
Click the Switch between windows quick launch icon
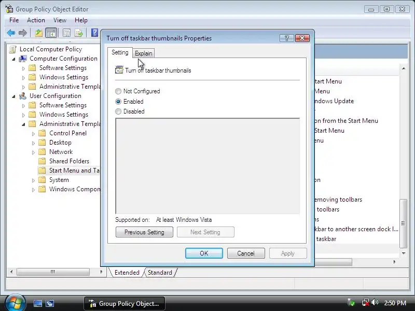[x=50, y=303]
